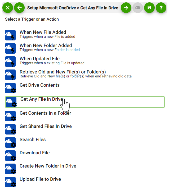Click the Setup Microsoft OneDrive header title

coord(73,8)
